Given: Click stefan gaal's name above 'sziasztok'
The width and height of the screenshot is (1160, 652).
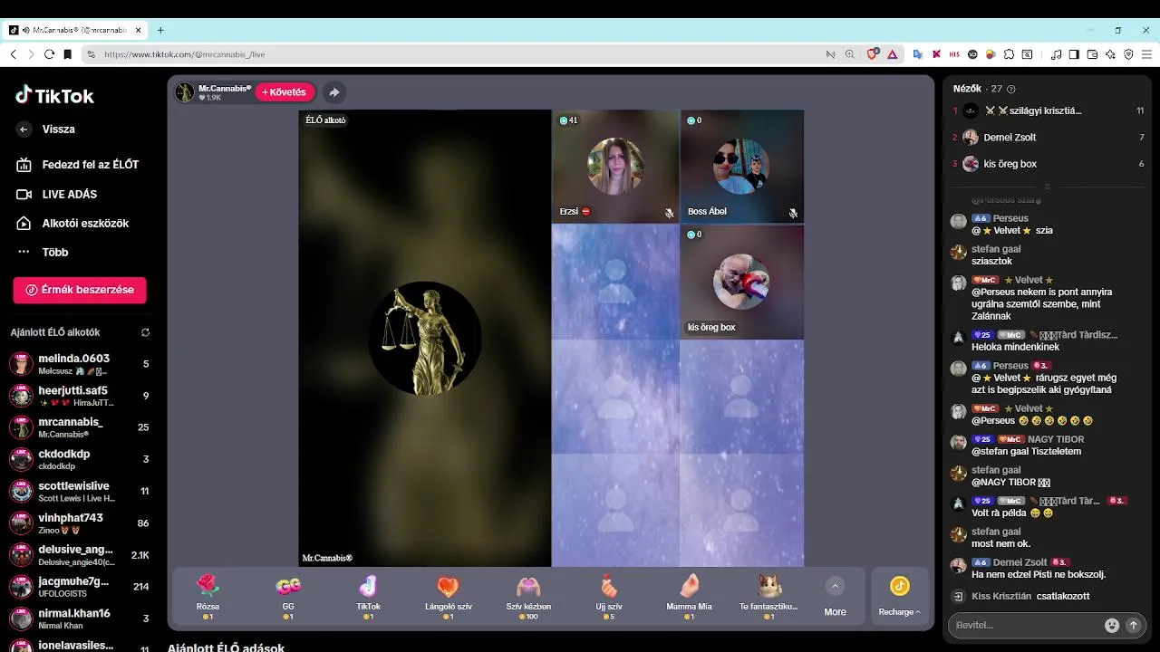Looking at the screenshot, I should 996,249.
